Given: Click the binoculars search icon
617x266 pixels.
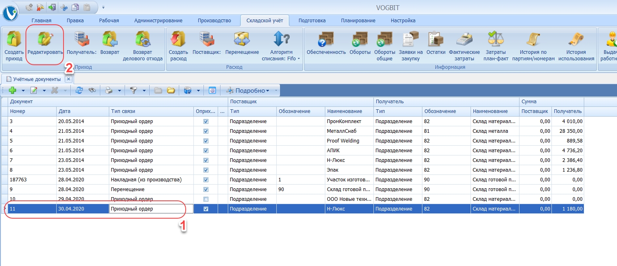Looking at the screenshot, I should (x=92, y=91).
